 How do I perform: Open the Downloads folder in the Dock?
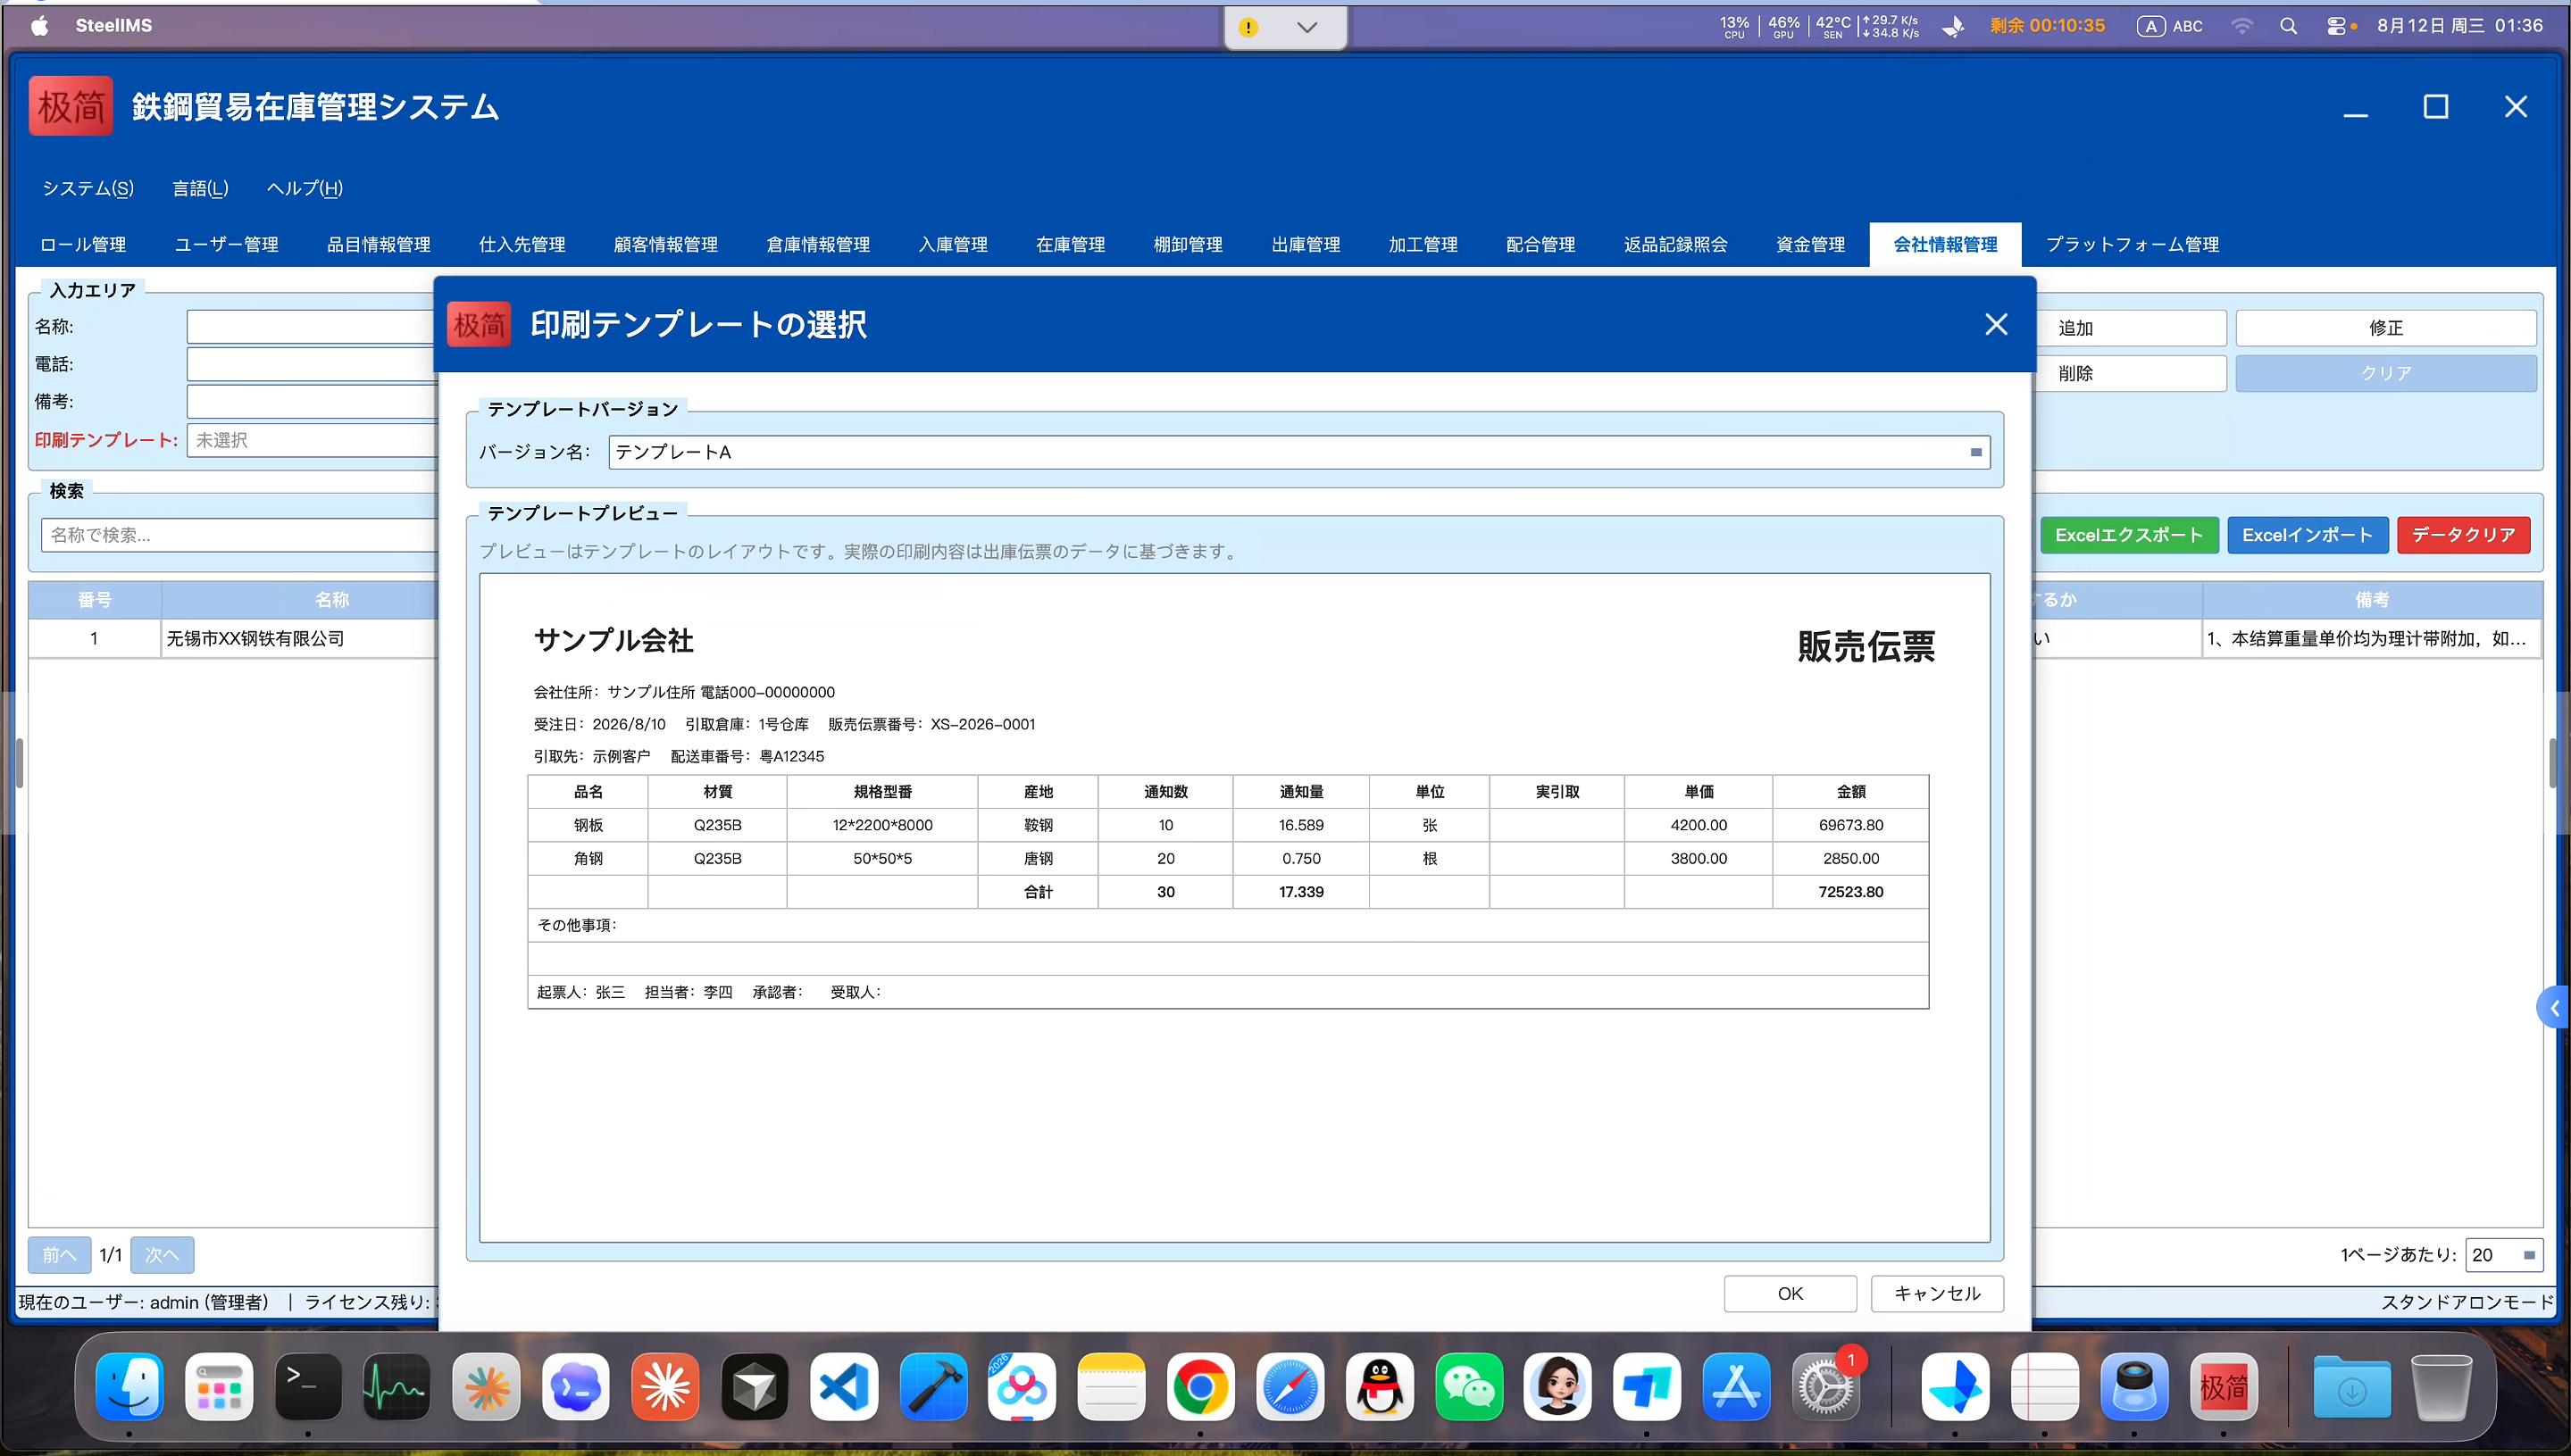point(2352,1386)
